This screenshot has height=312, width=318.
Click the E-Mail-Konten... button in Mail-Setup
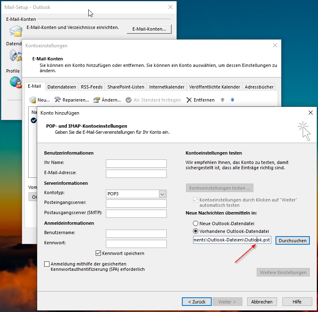pyautogui.click(x=149, y=29)
